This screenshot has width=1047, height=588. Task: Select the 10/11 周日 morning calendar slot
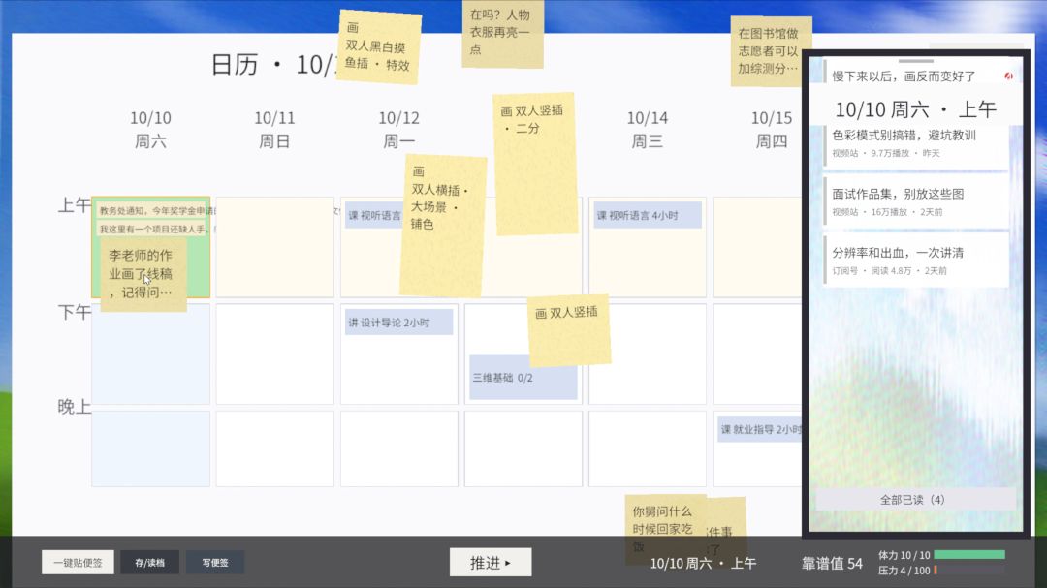click(x=275, y=247)
